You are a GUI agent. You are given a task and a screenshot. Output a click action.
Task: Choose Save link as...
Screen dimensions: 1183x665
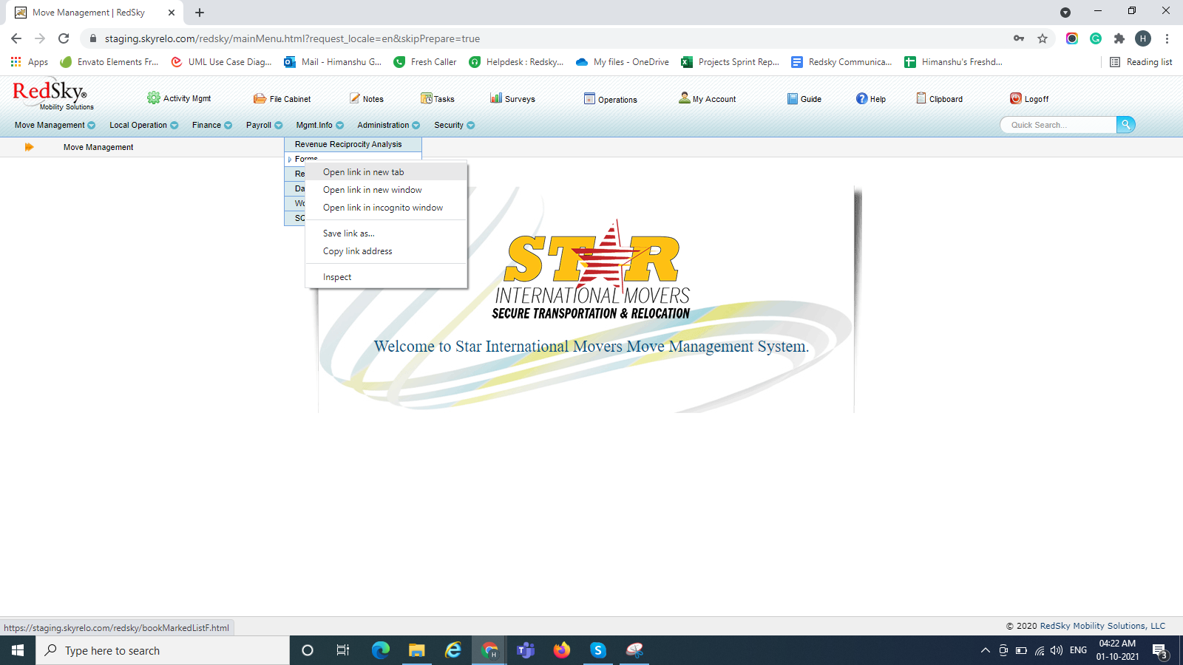pos(386,233)
